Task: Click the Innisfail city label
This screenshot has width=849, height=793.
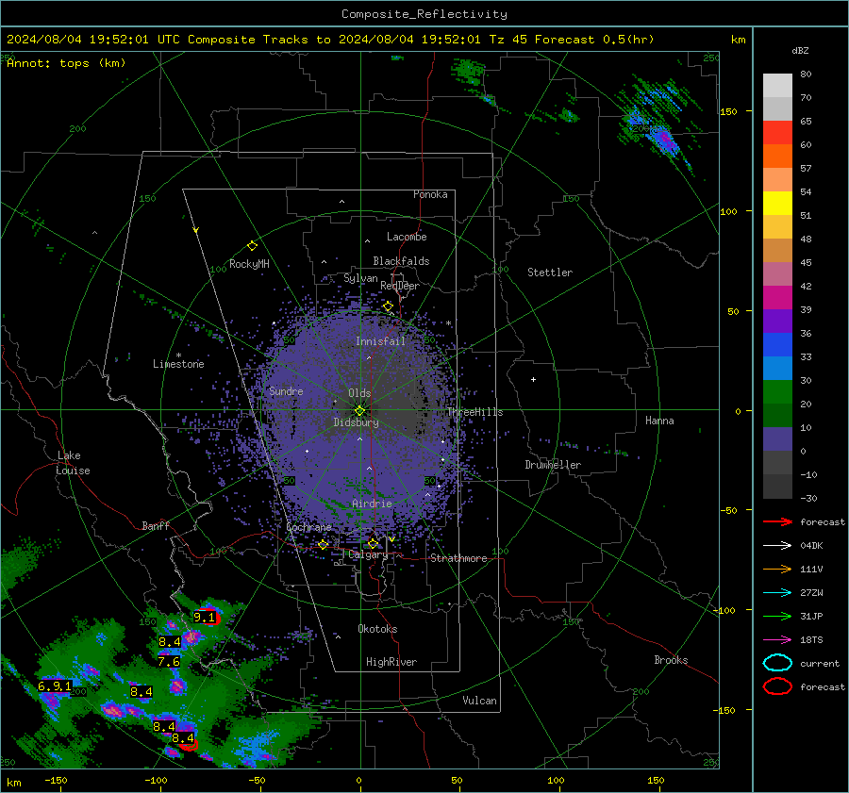Action: [380, 341]
